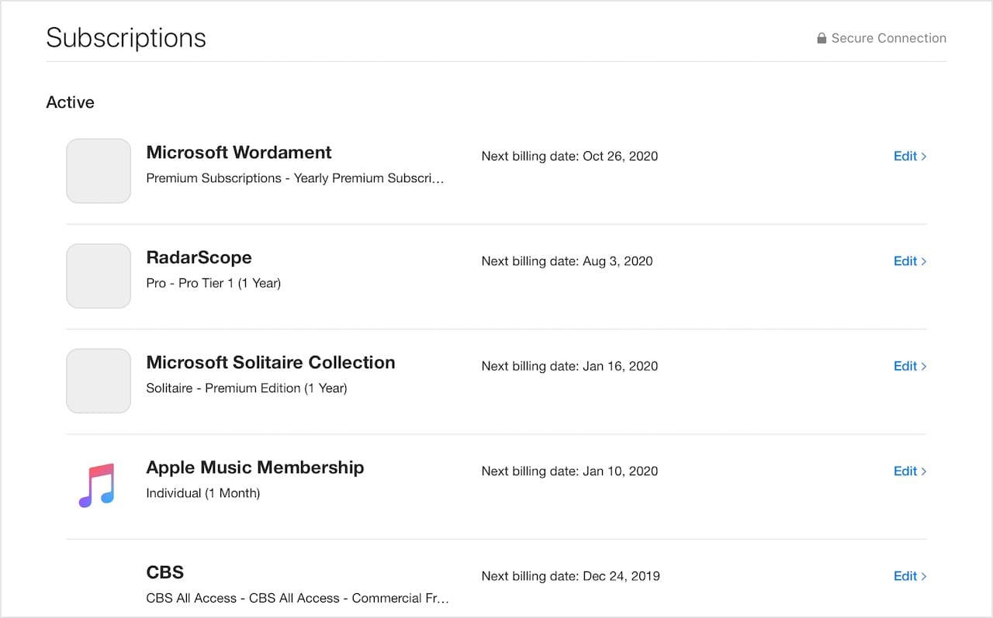This screenshot has width=993, height=618.
Task: Edit the Microsoft Solitaire Collection subscription
Action: [909, 366]
